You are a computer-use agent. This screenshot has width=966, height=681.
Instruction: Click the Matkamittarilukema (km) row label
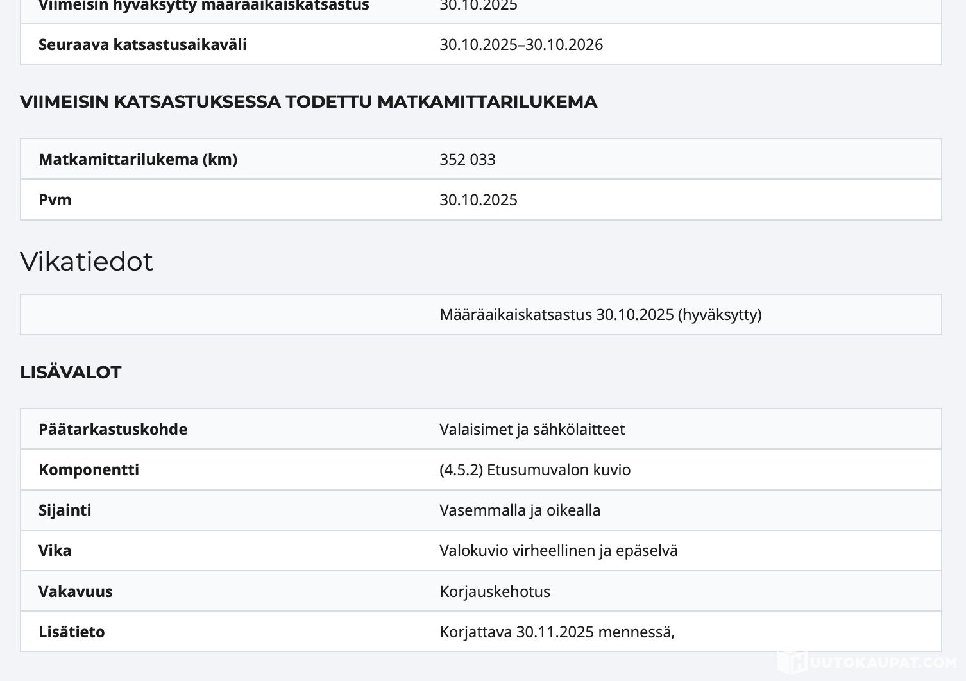click(x=138, y=159)
